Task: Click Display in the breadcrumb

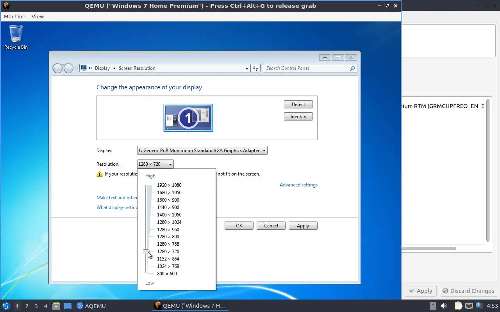Action: click(102, 68)
